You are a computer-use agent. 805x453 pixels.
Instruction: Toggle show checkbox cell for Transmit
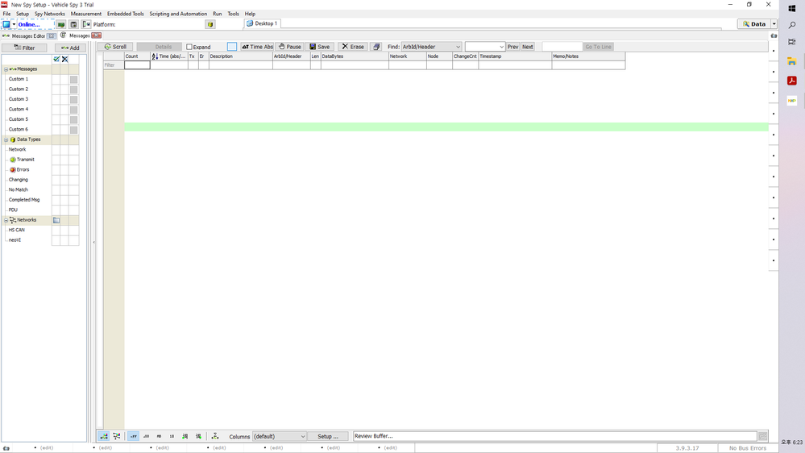(x=56, y=160)
